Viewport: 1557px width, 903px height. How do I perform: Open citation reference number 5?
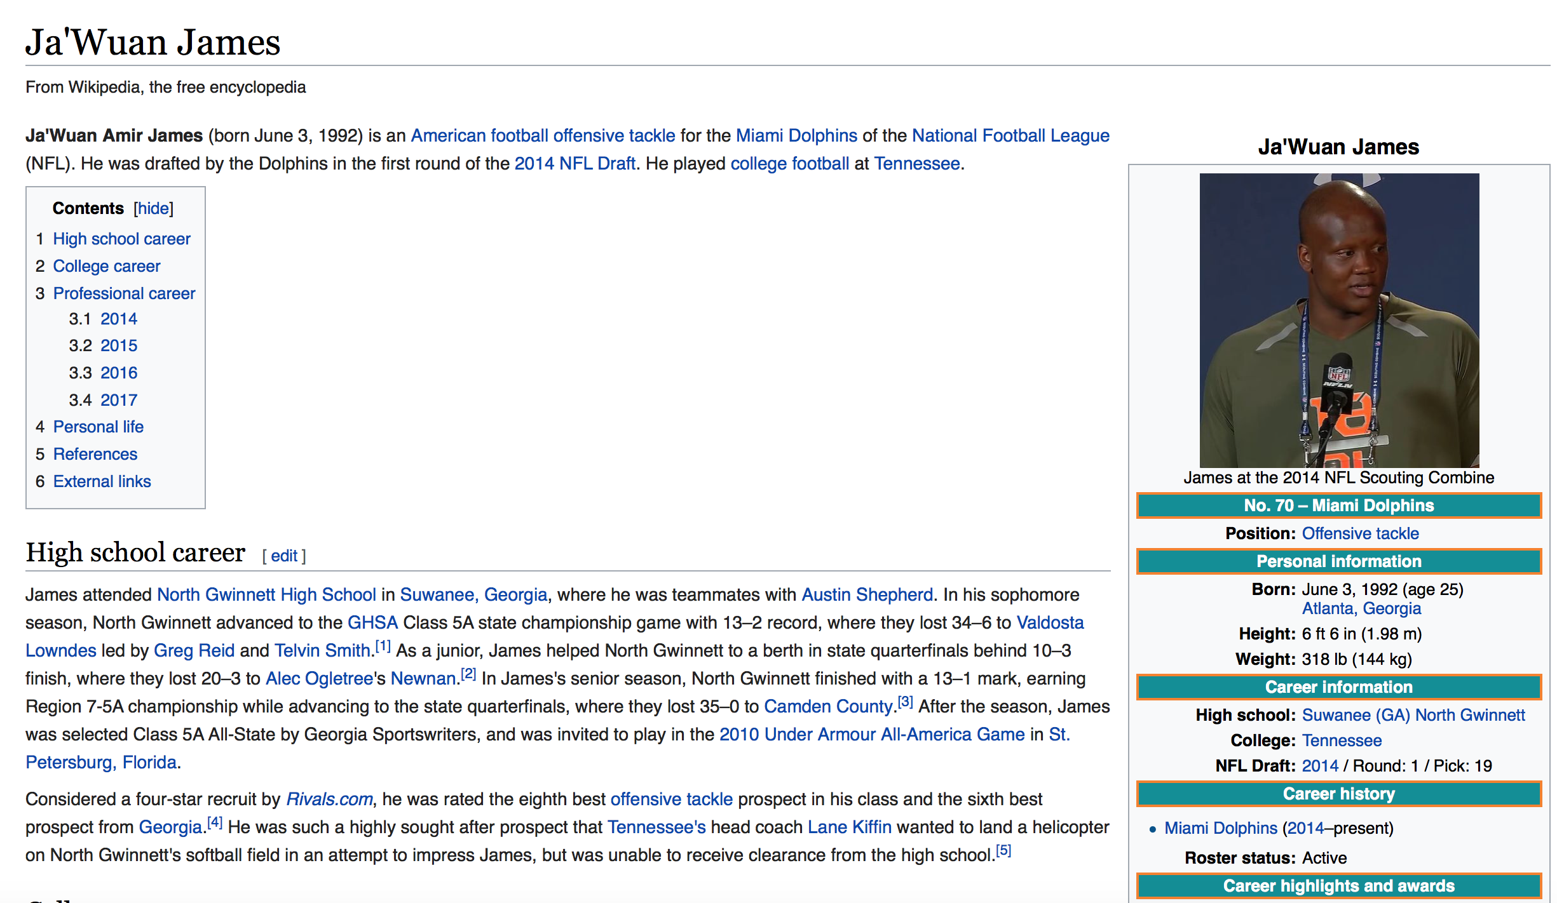[1003, 851]
